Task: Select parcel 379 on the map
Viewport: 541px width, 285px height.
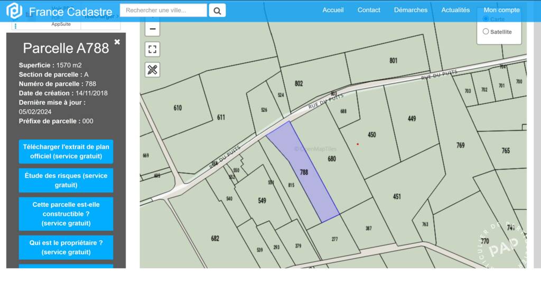Action: [x=298, y=246]
